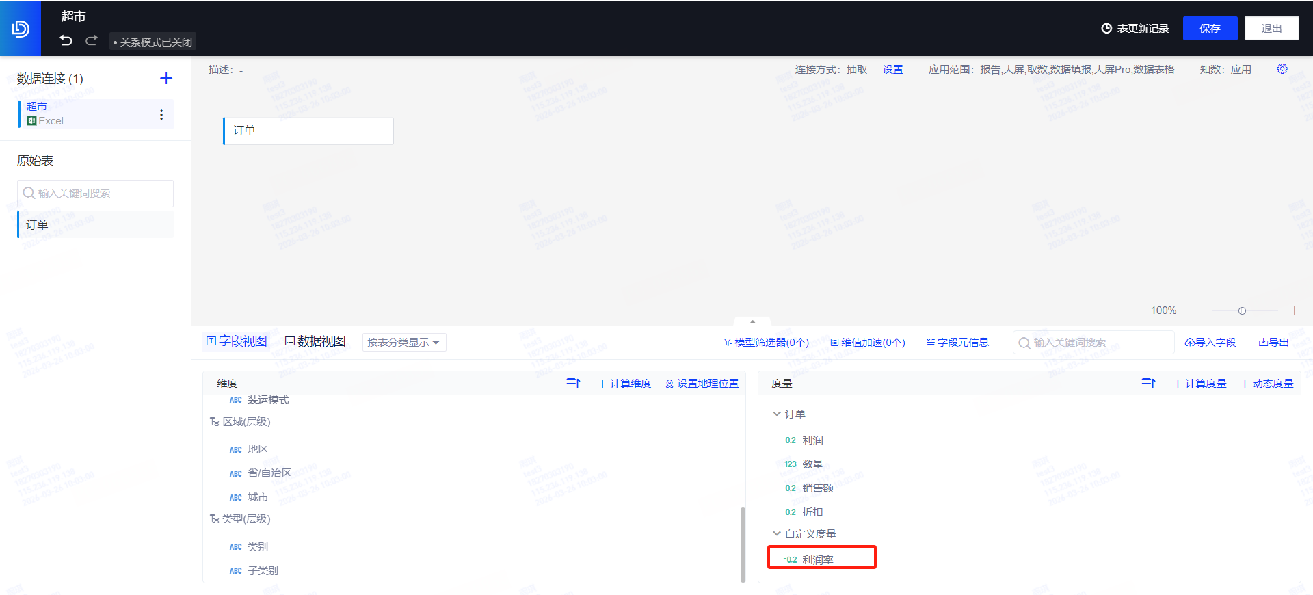Click the blue 保存 button
1313x595 pixels.
(1210, 28)
